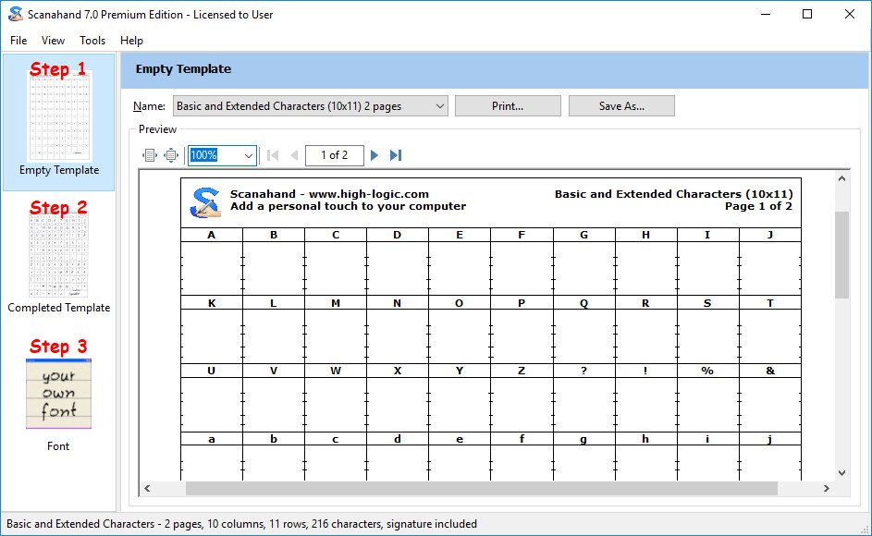Click the 'Z' cell label in template
Screen dimensions: 872x536
point(522,371)
